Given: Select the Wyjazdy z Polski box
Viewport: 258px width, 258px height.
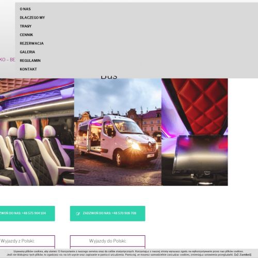Looking at the screenshot, I should tap(27, 241).
